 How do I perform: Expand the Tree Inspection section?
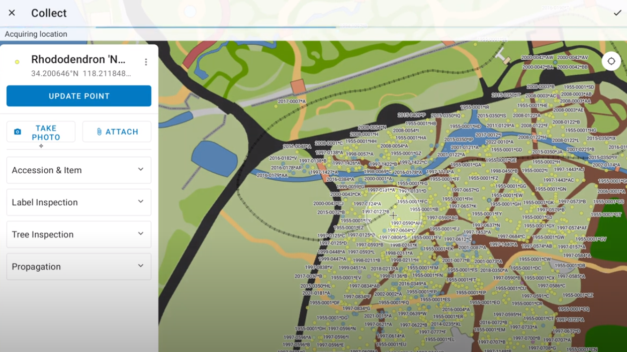[x=78, y=234]
